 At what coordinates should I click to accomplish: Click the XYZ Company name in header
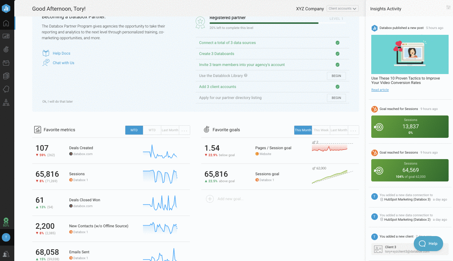pos(310,8)
